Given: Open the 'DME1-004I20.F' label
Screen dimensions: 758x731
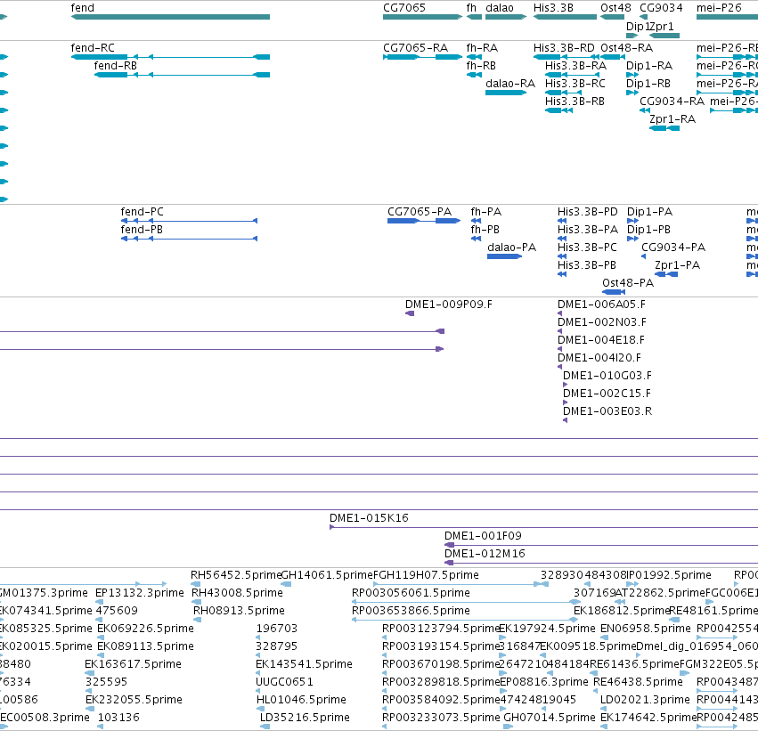Looking at the screenshot, I should (x=599, y=358).
